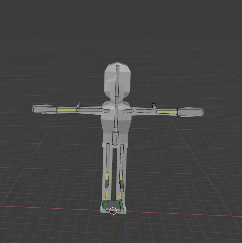Select small pole bone above screen-right elbow

click(153, 106)
